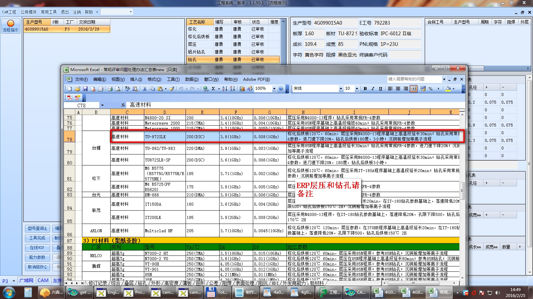Open the 格式(O) menu in Excel
Viewport: 533px width, 299px height.
tap(154, 79)
